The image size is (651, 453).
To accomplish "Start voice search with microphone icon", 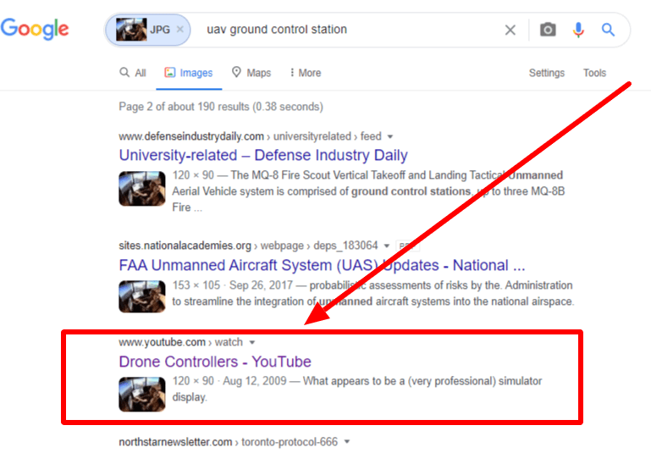I will pyautogui.click(x=578, y=30).
